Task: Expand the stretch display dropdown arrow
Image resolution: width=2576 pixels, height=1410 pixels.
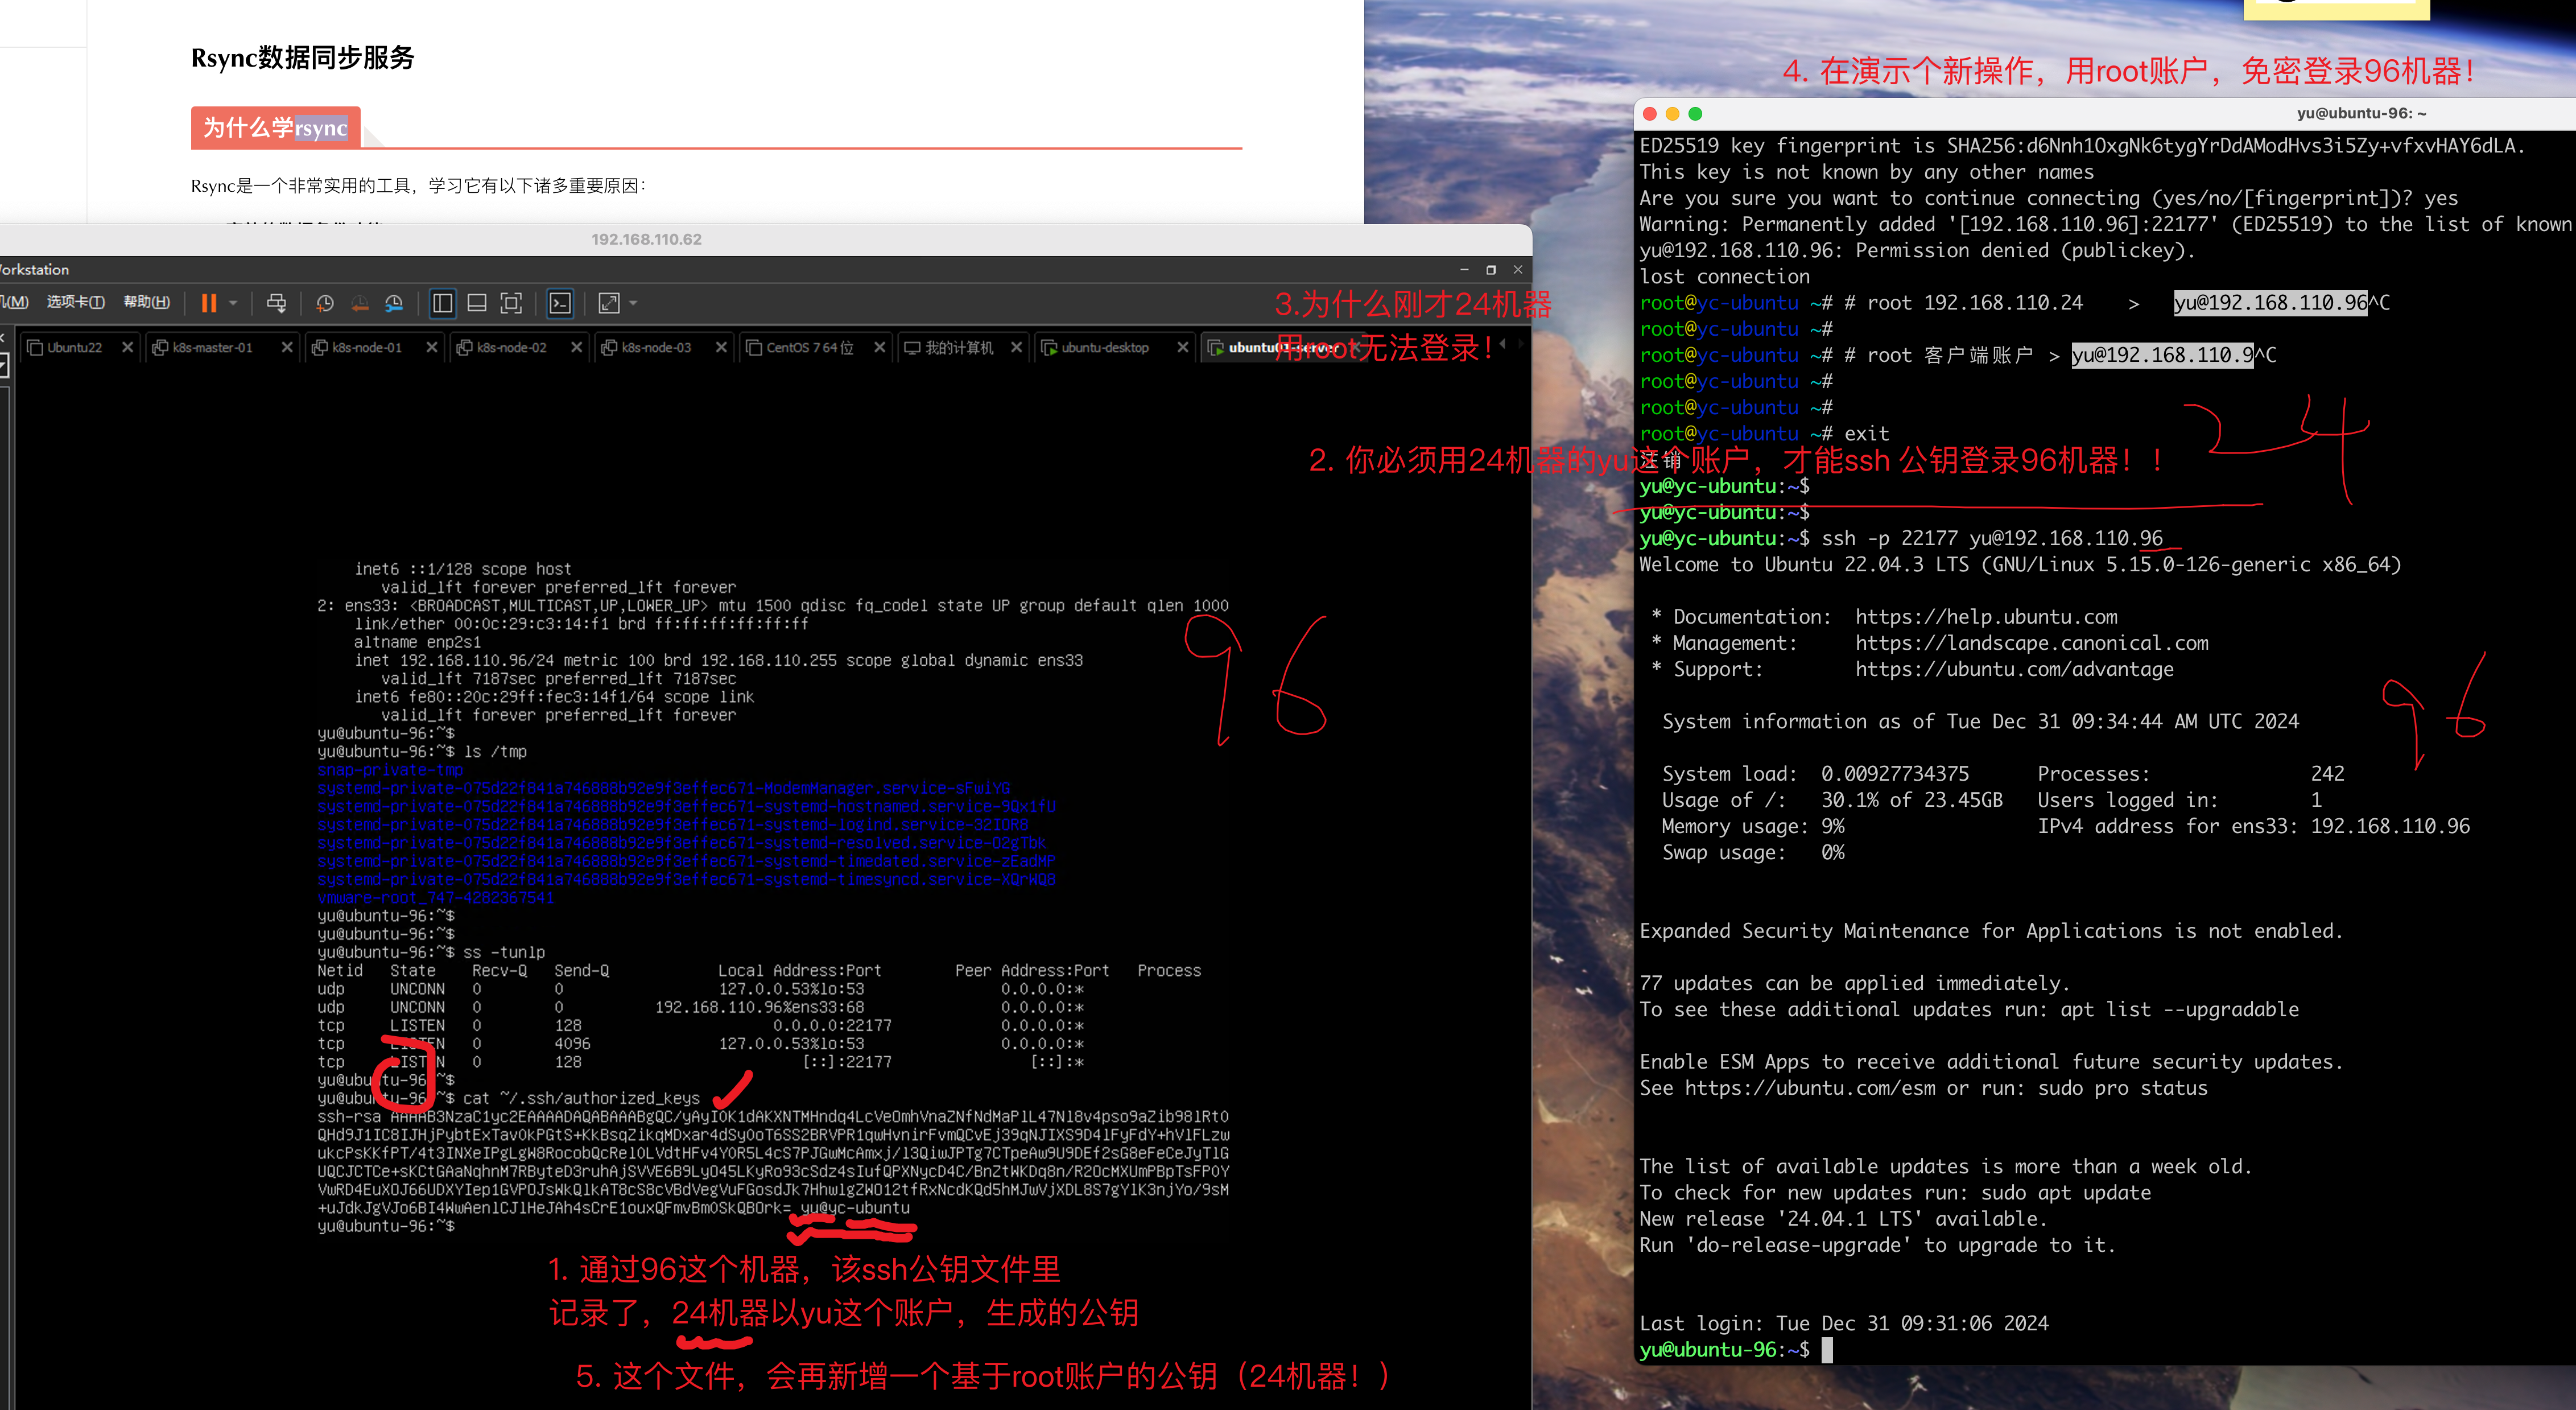Action: 633,303
